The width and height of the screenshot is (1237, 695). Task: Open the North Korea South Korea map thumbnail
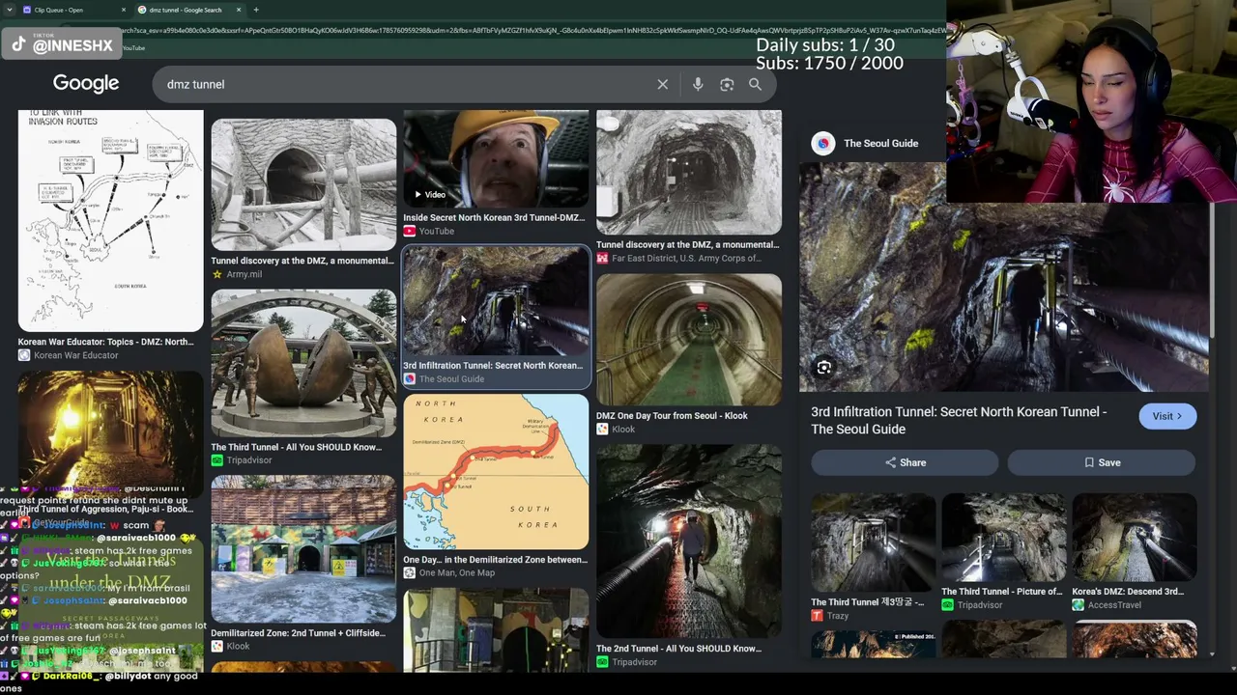(496, 472)
